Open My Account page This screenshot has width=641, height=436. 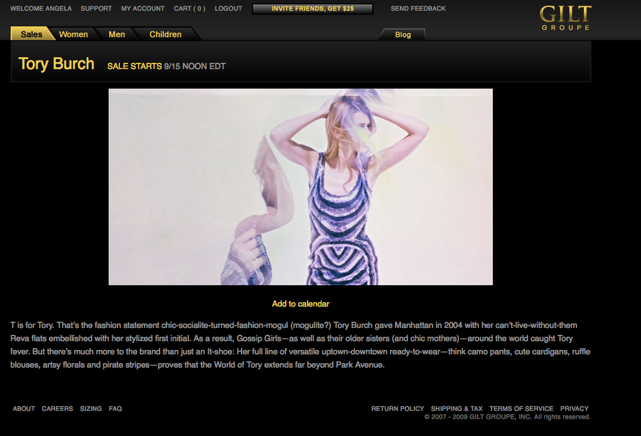coord(143,9)
